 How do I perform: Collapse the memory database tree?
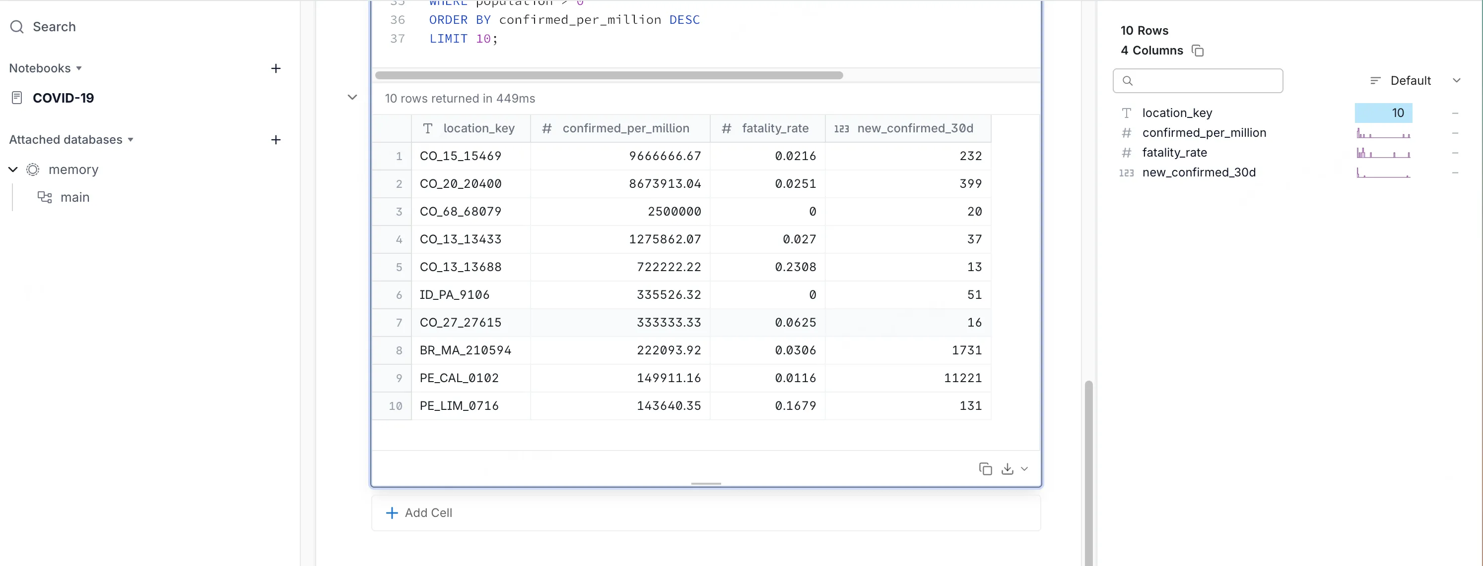click(x=13, y=170)
